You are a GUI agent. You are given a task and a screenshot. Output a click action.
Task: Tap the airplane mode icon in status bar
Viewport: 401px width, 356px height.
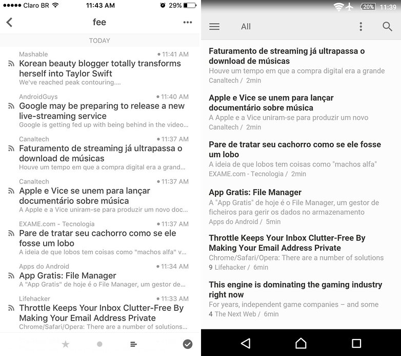[x=349, y=7]
